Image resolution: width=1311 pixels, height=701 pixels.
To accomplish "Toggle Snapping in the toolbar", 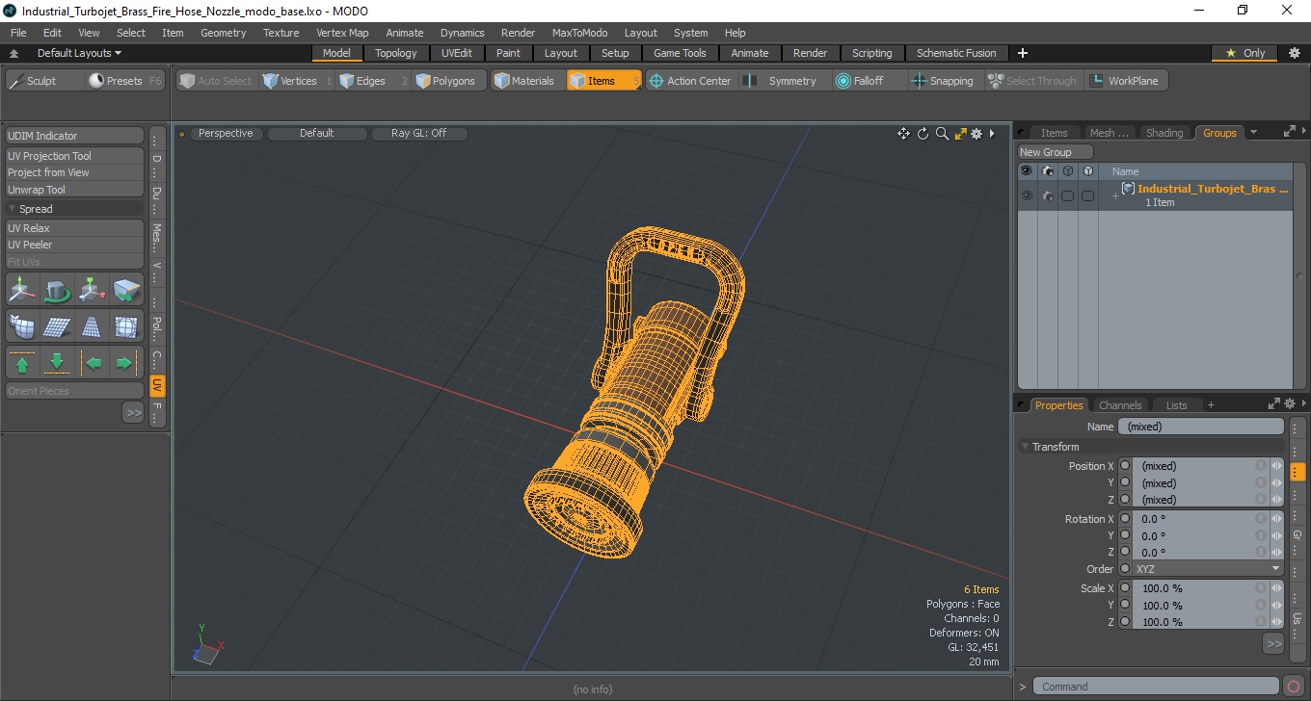I will pyautogui.click(x=943, y=81).
